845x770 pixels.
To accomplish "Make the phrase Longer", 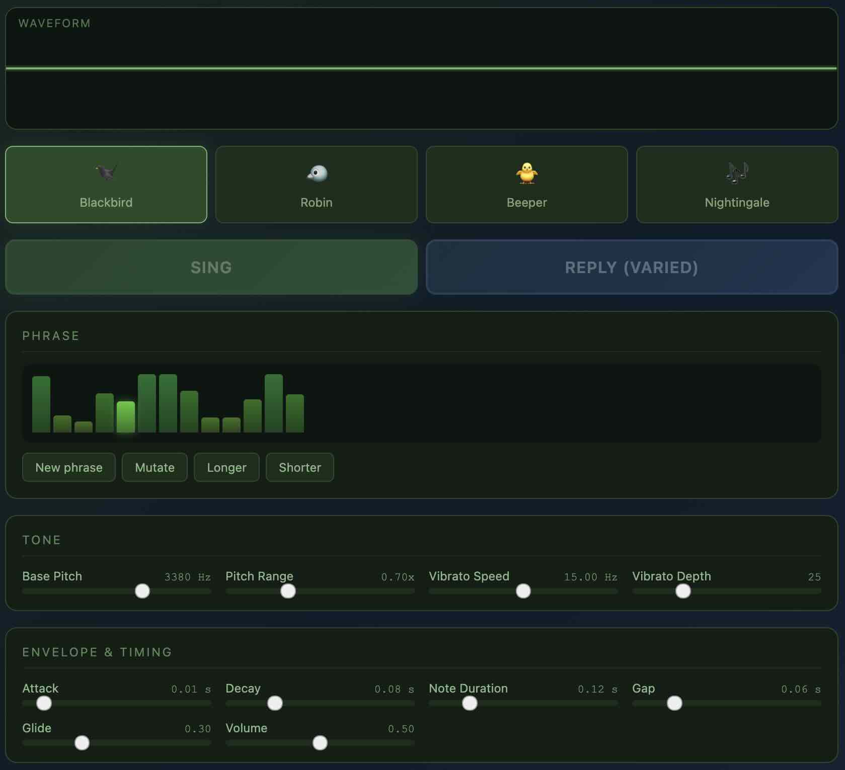I will (226, 467).
